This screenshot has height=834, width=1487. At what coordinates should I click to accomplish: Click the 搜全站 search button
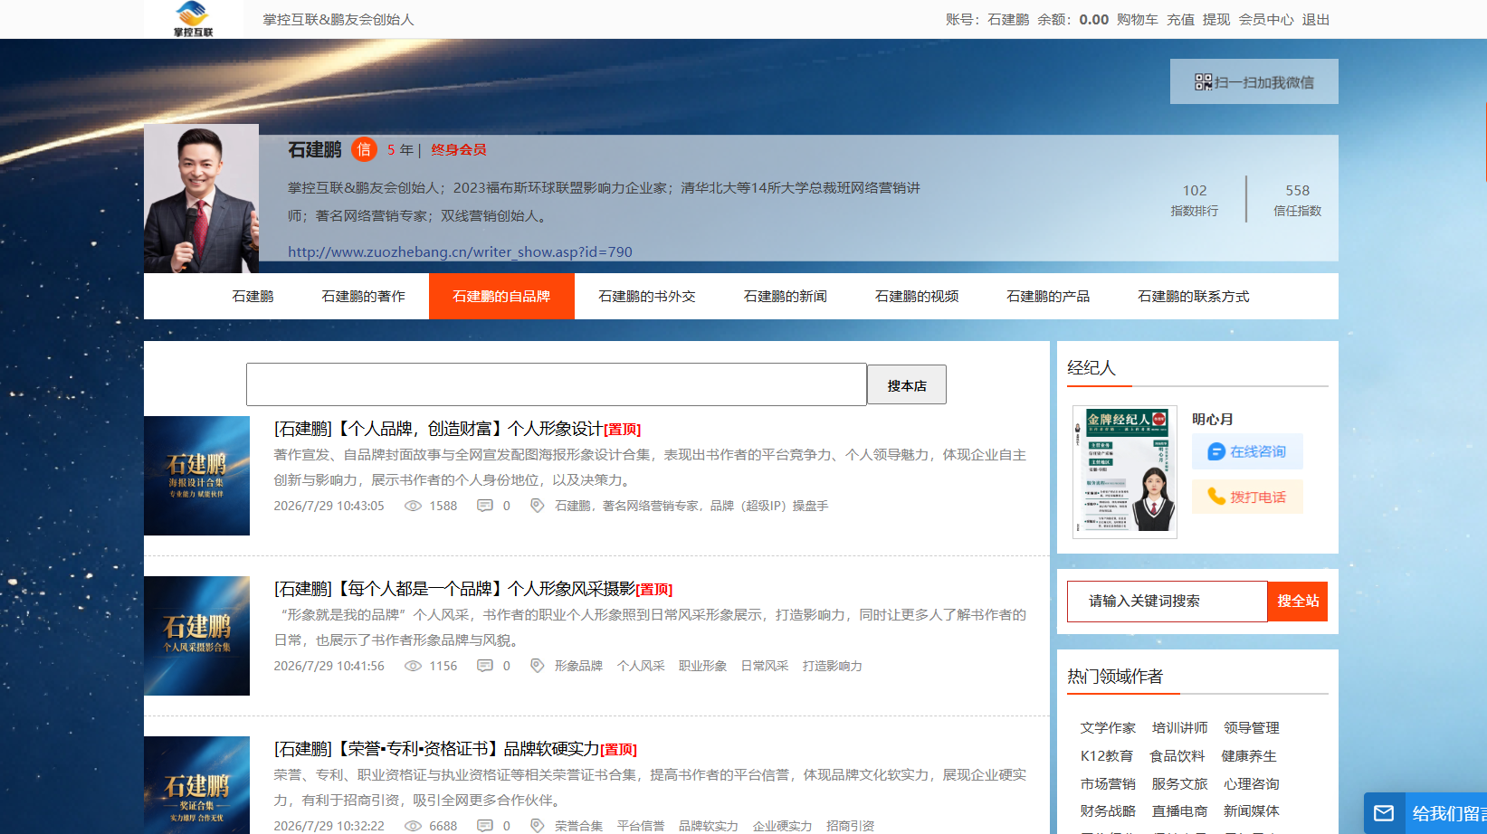[x=1298, y=602]
